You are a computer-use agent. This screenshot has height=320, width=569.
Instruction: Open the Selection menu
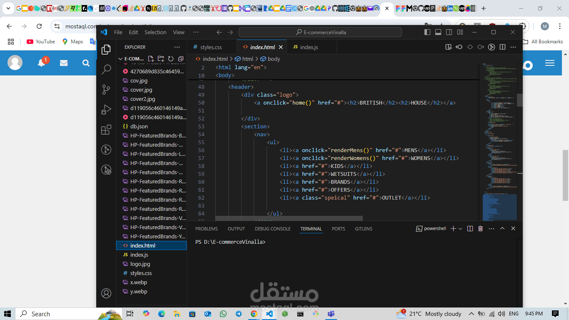[x=155, y=32]
